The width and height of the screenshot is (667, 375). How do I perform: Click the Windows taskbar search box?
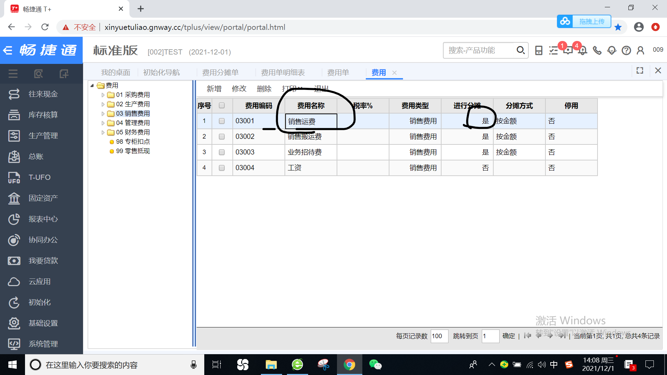point(115,365)
